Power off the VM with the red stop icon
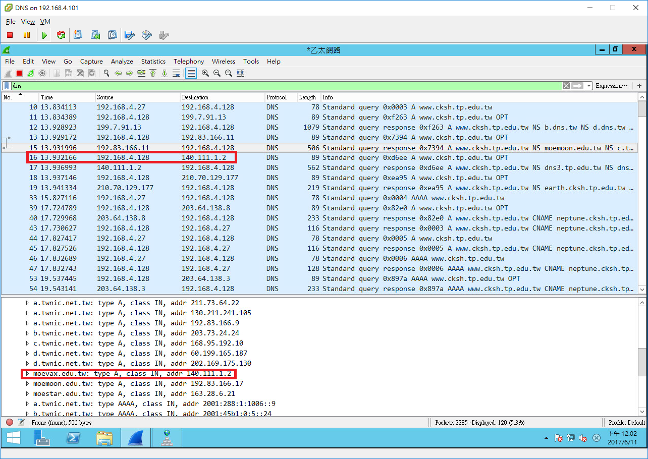This screenshot has height=459, width=648. [x=10, y=35]
